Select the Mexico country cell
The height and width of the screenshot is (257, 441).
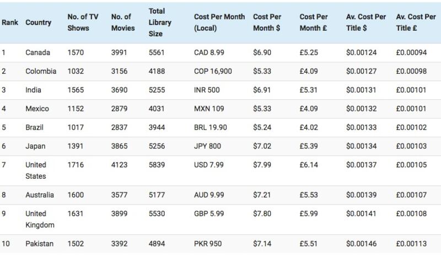[x=37, y=109]
